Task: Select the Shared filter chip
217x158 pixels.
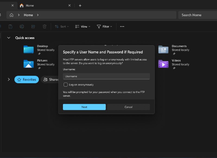Action: tap(50, 79)
